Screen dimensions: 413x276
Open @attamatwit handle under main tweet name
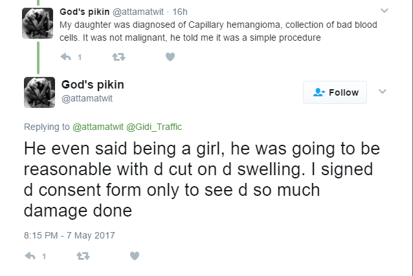(x=88, y=99)
